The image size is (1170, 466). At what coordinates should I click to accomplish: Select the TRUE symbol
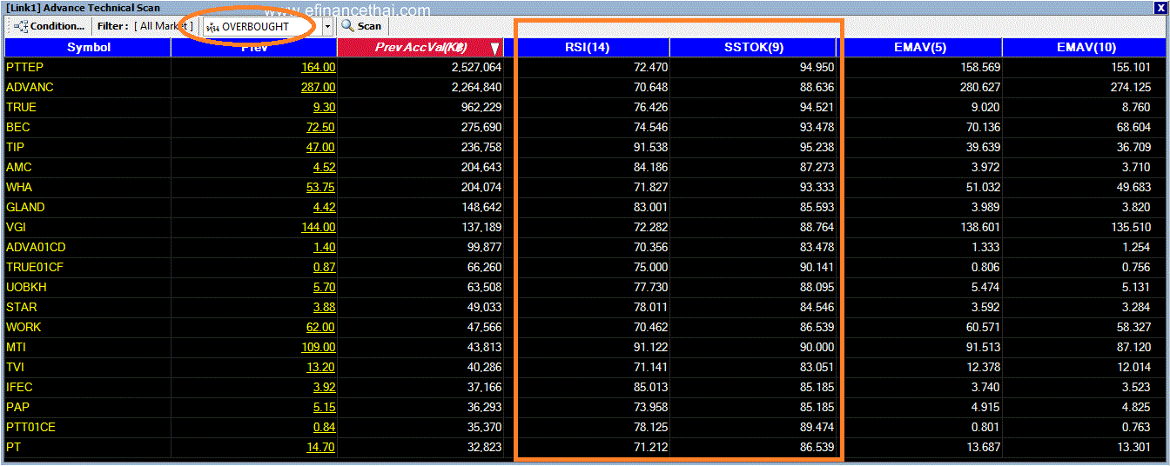tap(21, 107)
